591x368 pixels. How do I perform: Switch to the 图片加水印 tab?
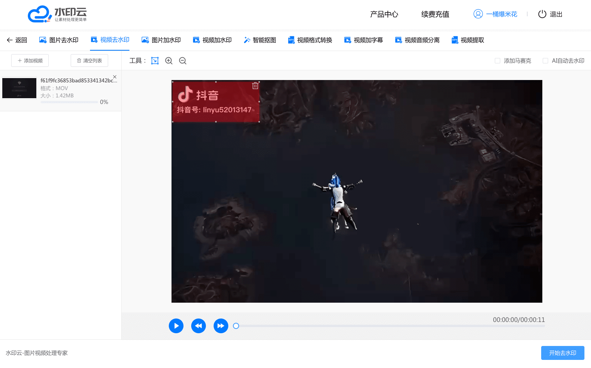[x=161, y=40]
